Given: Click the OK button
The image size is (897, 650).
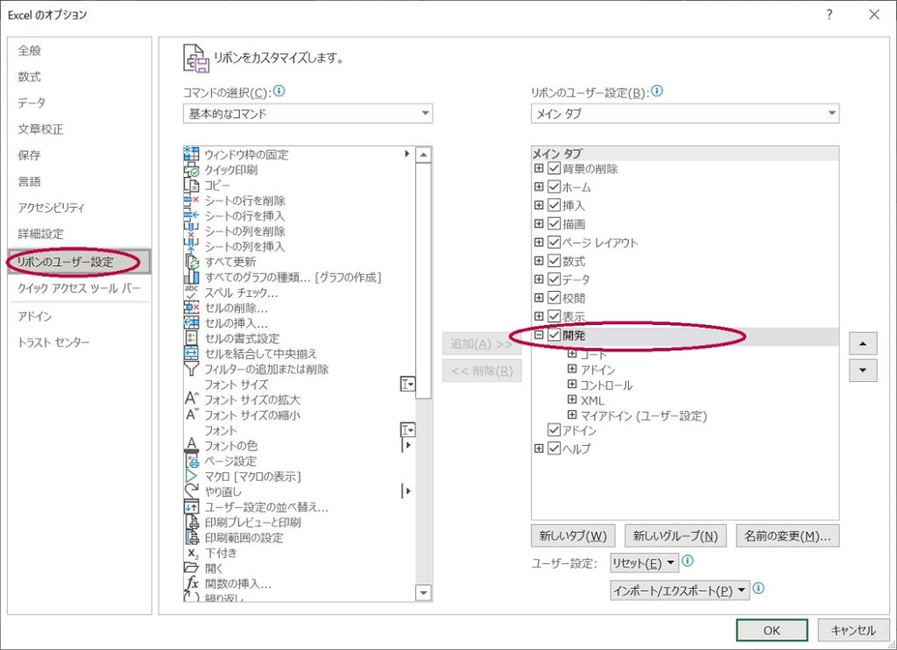Looking at the screenshot, I should click(x=771, y=630).
